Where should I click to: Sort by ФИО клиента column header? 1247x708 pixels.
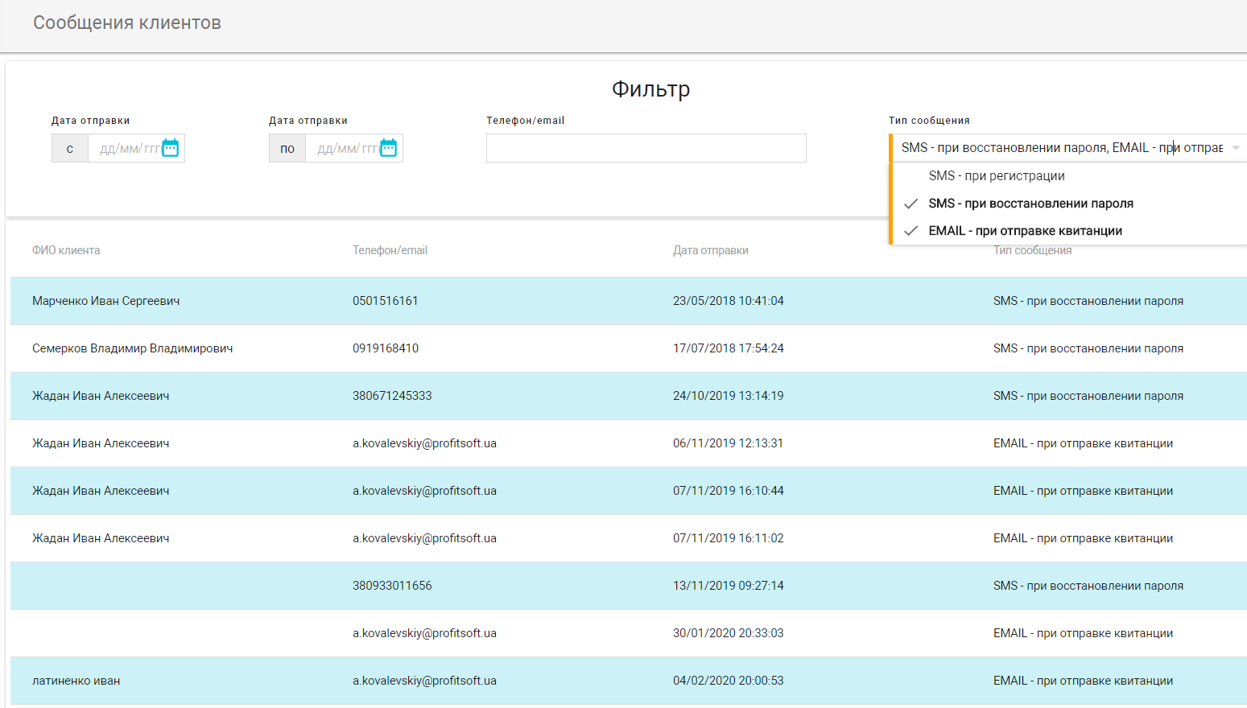coord(66,250)
